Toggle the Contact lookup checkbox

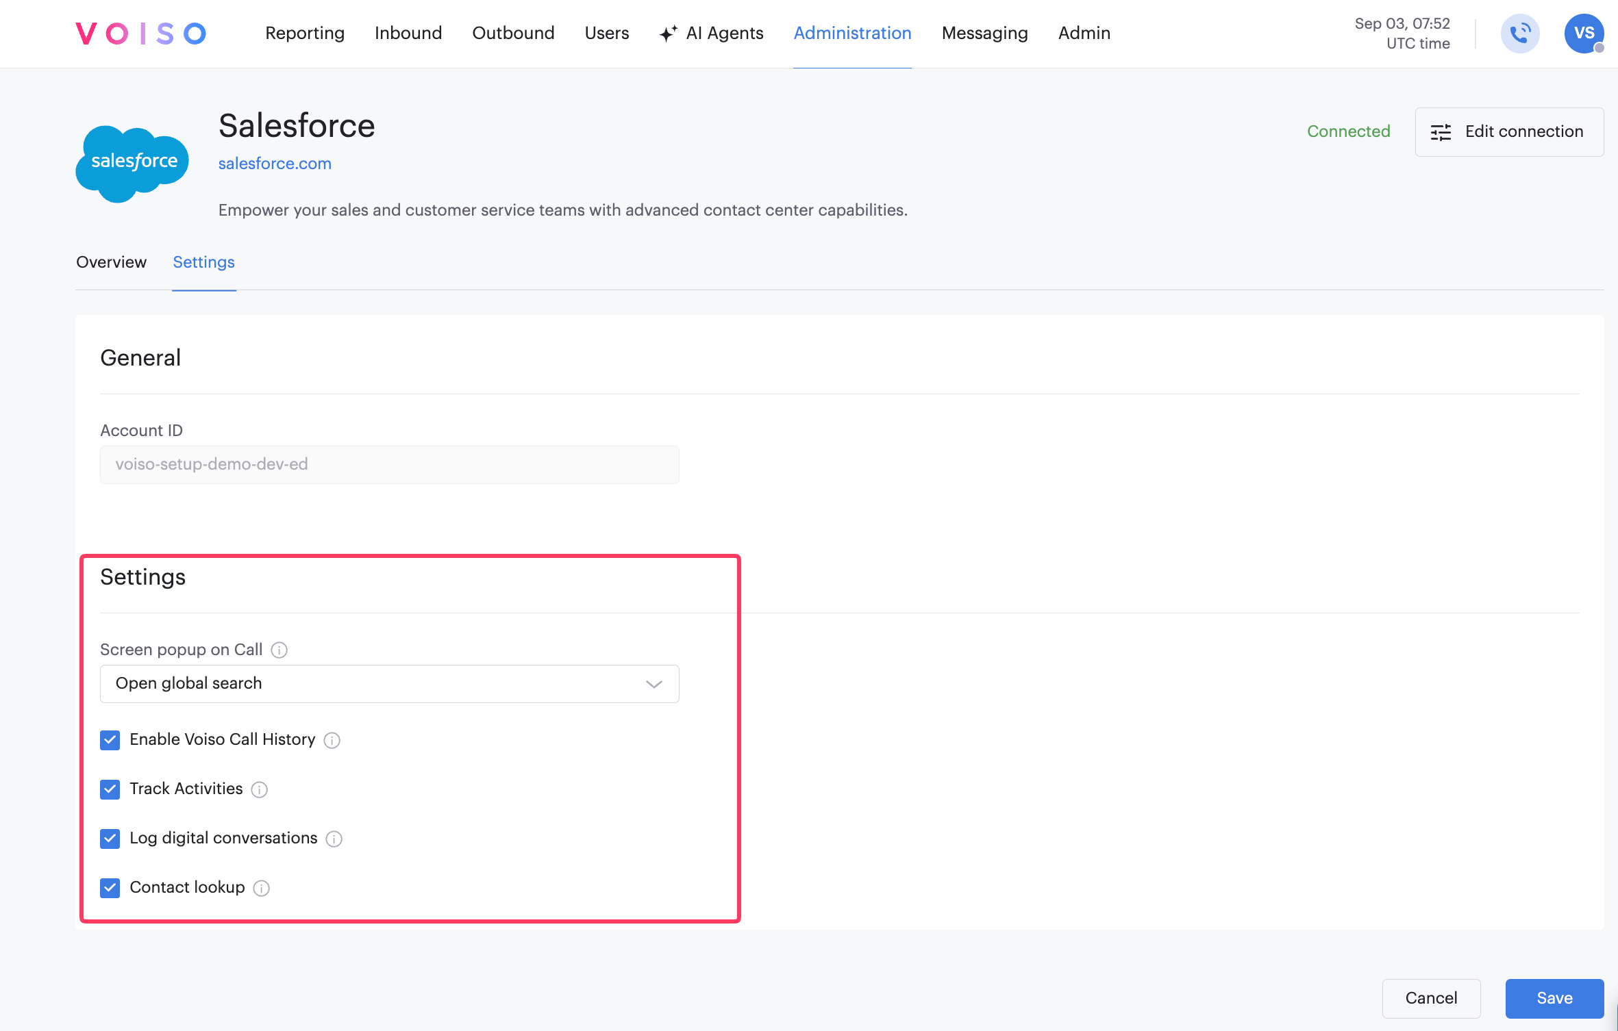[x=110, y=888]
